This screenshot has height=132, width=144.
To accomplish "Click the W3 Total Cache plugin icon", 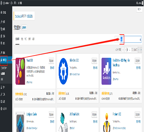I will [63, 122].
